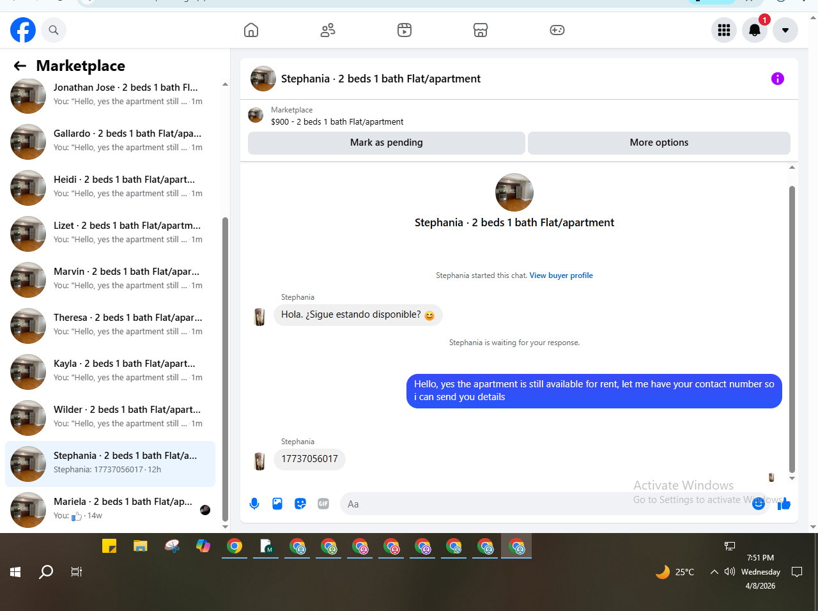Click Mark as pending button
The height and width of the screenshot is (611, 818).
387,143
